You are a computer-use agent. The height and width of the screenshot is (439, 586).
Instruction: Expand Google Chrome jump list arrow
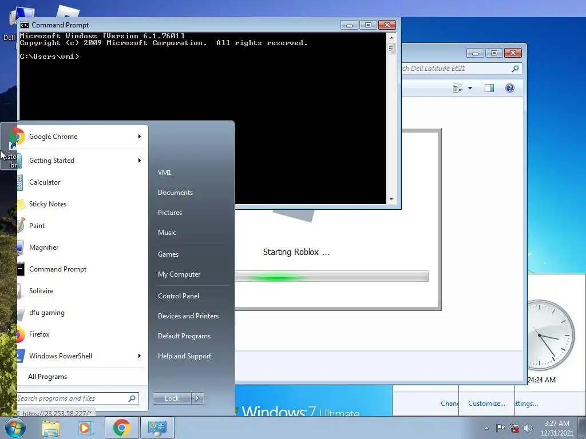(x=140, y=137)
